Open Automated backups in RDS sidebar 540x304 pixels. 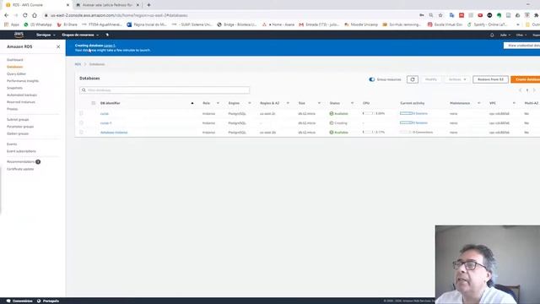coord(22,95)
